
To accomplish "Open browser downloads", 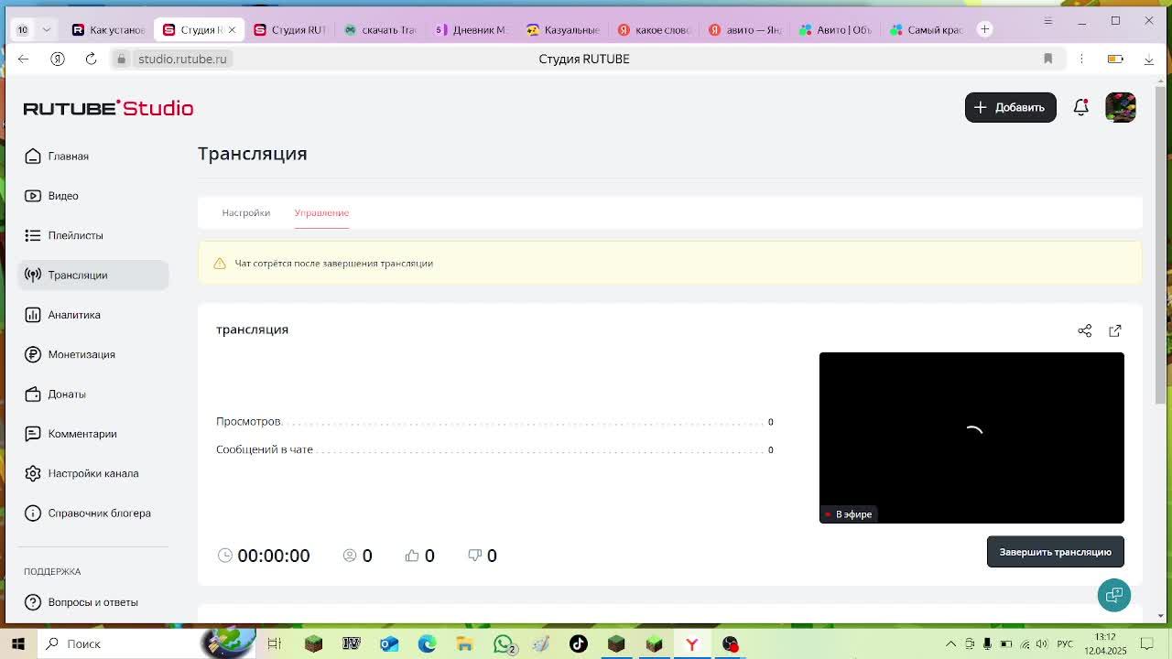I will (x=1149, y=59).
